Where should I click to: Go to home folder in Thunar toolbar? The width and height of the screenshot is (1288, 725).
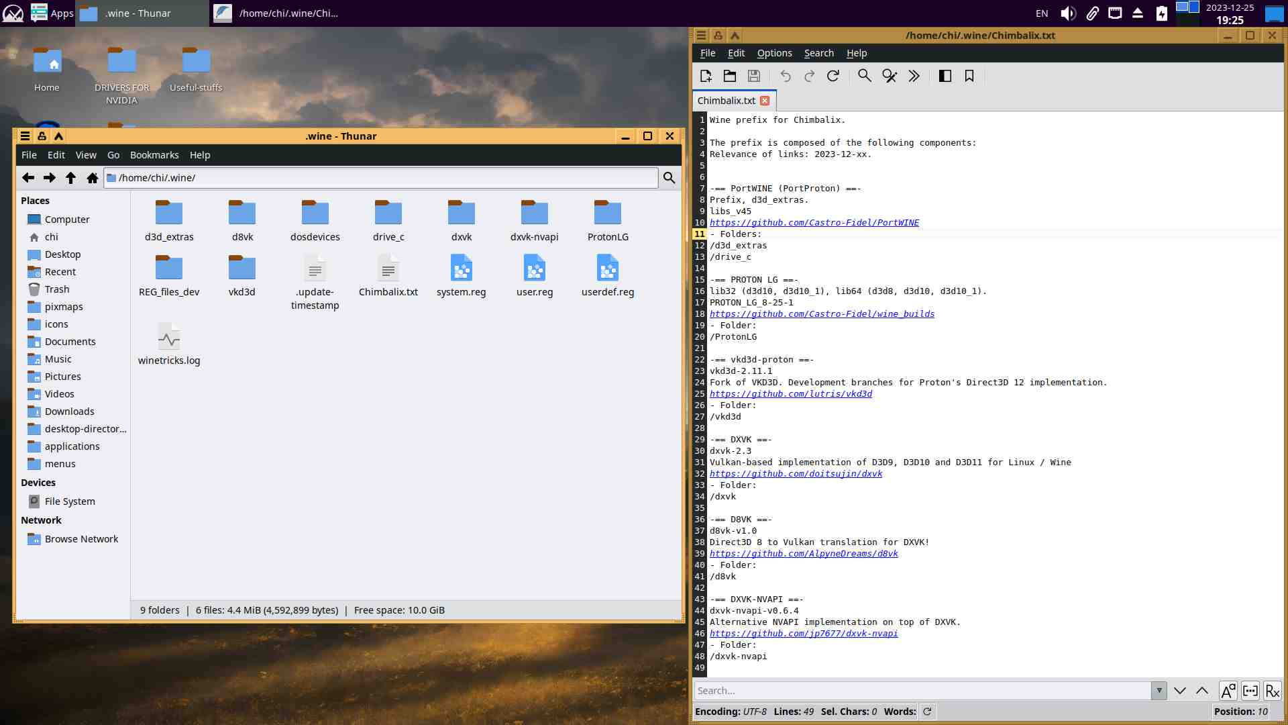click(93, 177)
